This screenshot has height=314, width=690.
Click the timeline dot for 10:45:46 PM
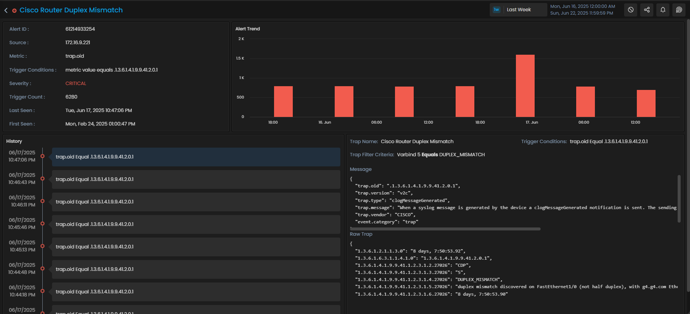tap(43, 224)
